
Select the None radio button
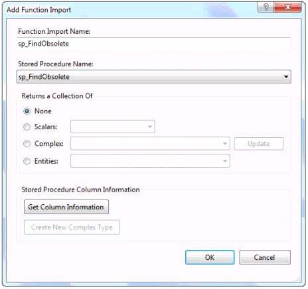pyautogui.click(x=27, y=111)
